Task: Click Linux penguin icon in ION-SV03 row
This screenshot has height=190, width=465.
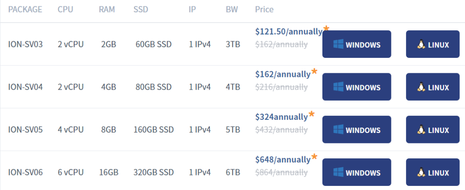Action: point(421,44)
